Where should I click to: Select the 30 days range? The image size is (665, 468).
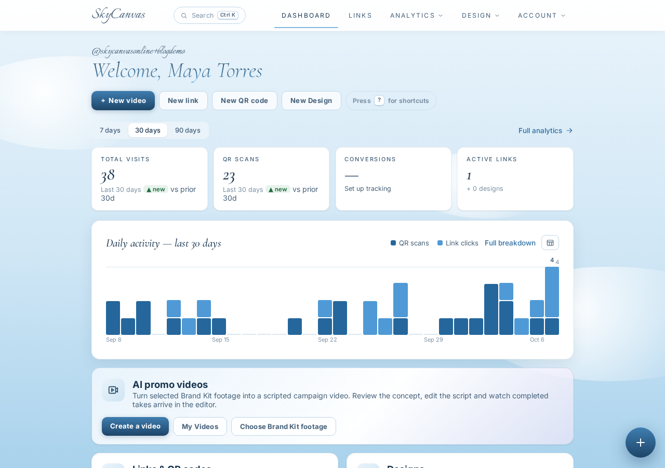[148, 130]
